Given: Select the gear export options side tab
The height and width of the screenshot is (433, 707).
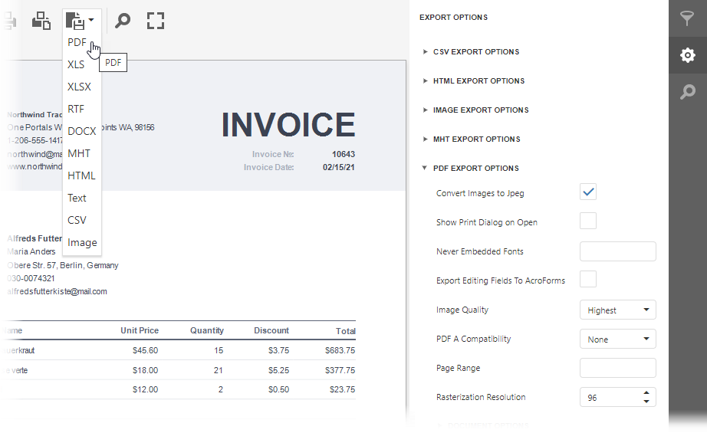Looking at the screenshot, I should pyautogui.click(x=688, y=55).
